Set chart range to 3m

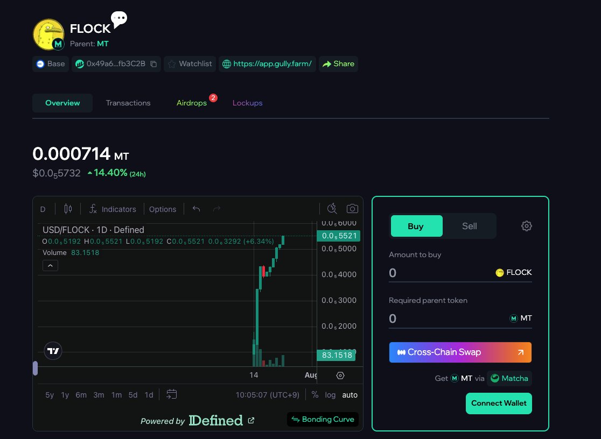point(99,395)
